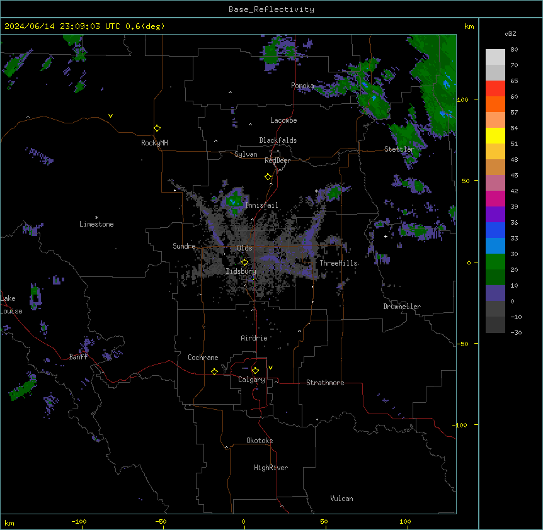Viewport: 543px width, 530px height.
Task: Pick the magenta 39-42 dBZ legend band
Action: 495,198
